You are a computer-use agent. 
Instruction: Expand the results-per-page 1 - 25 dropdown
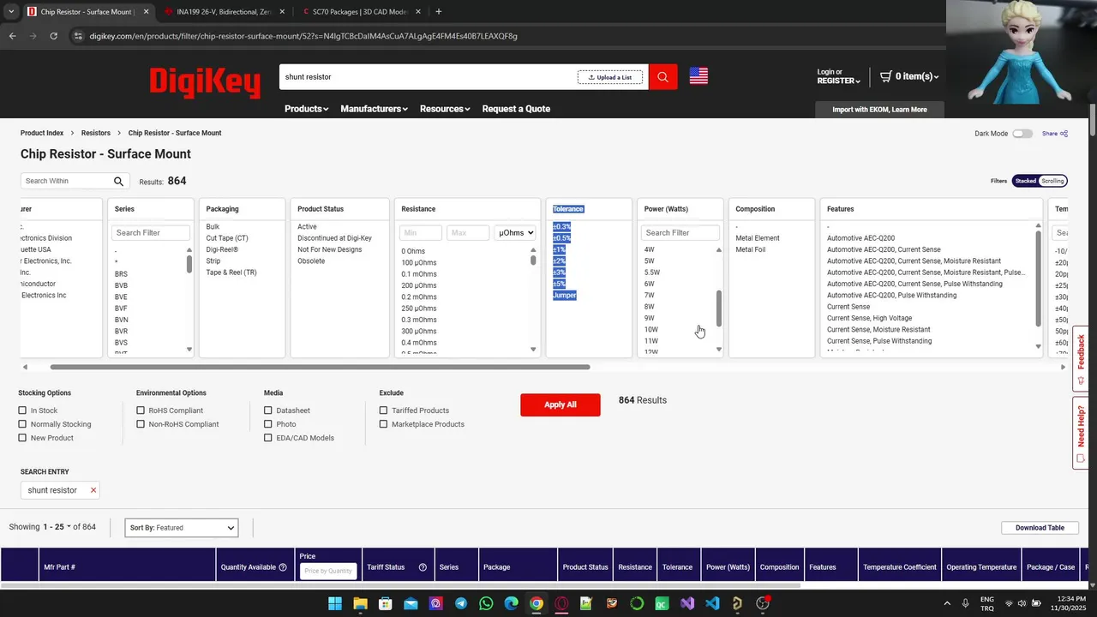[57, 527]
